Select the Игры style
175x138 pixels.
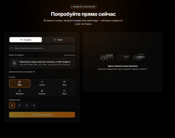pos(64,92)
